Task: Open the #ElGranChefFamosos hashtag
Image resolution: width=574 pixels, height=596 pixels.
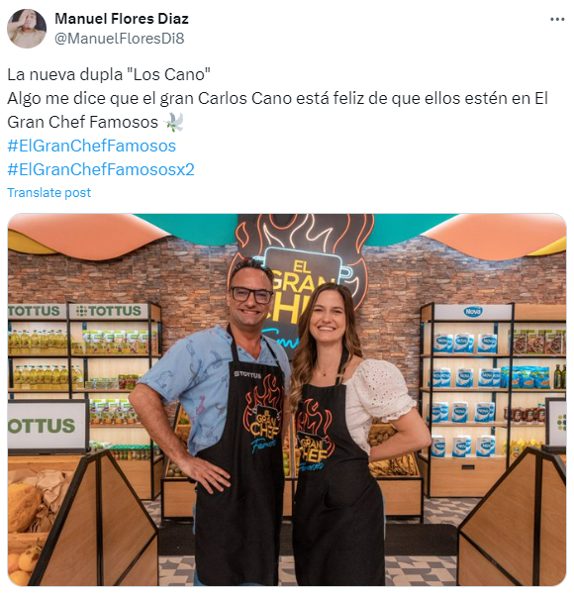Action: coord(92,146)
